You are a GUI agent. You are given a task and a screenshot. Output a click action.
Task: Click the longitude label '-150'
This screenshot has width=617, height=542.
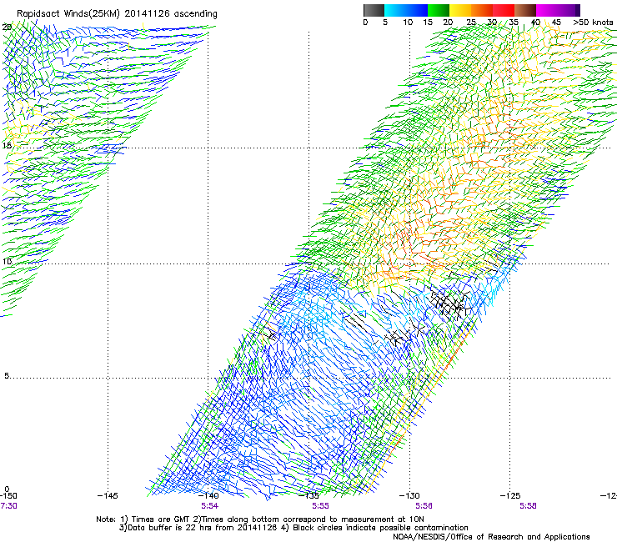(8, 496)
